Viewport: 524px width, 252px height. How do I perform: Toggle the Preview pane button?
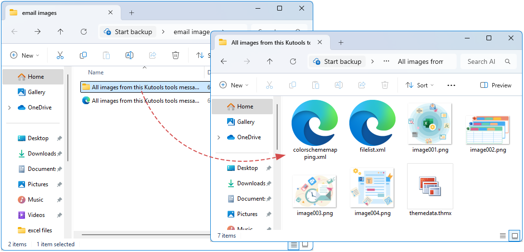click(x=496, y=85)
